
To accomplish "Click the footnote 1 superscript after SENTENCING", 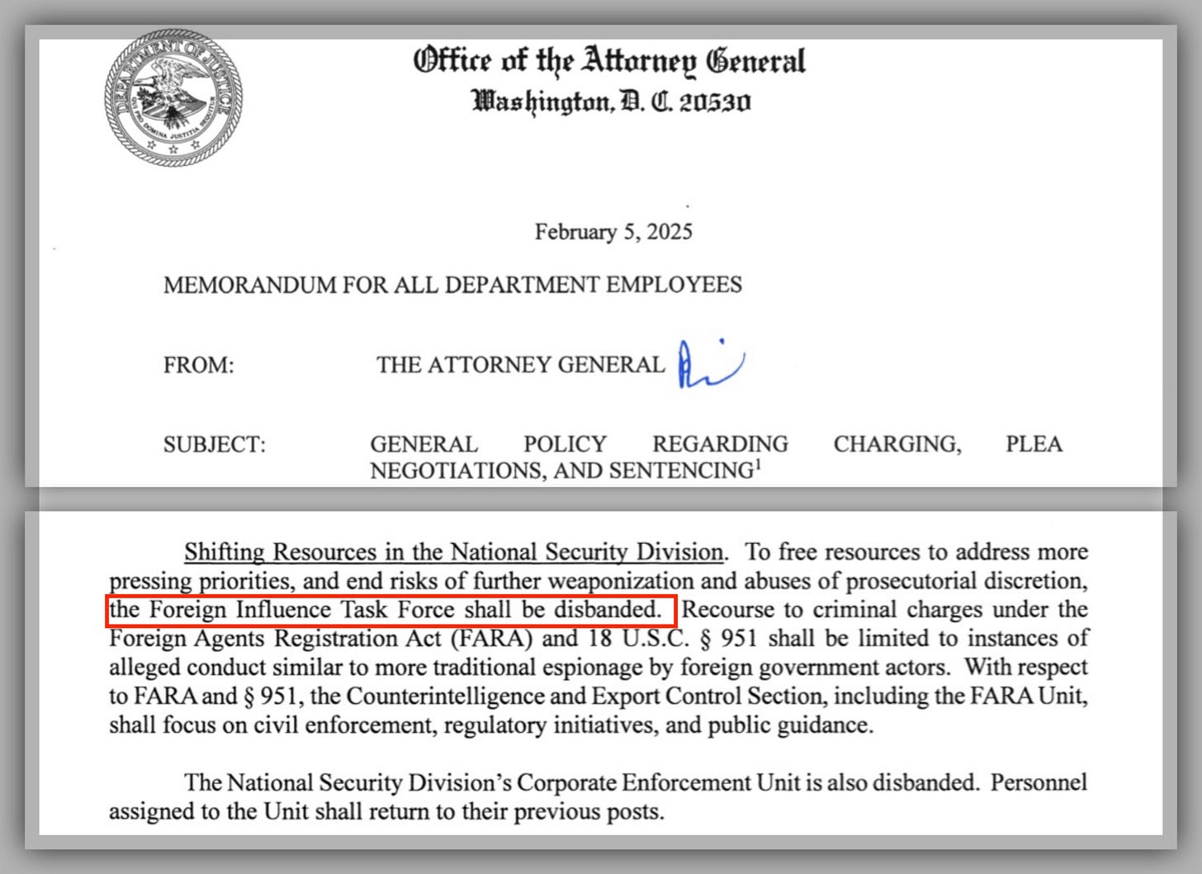I will tap(758, 465).
